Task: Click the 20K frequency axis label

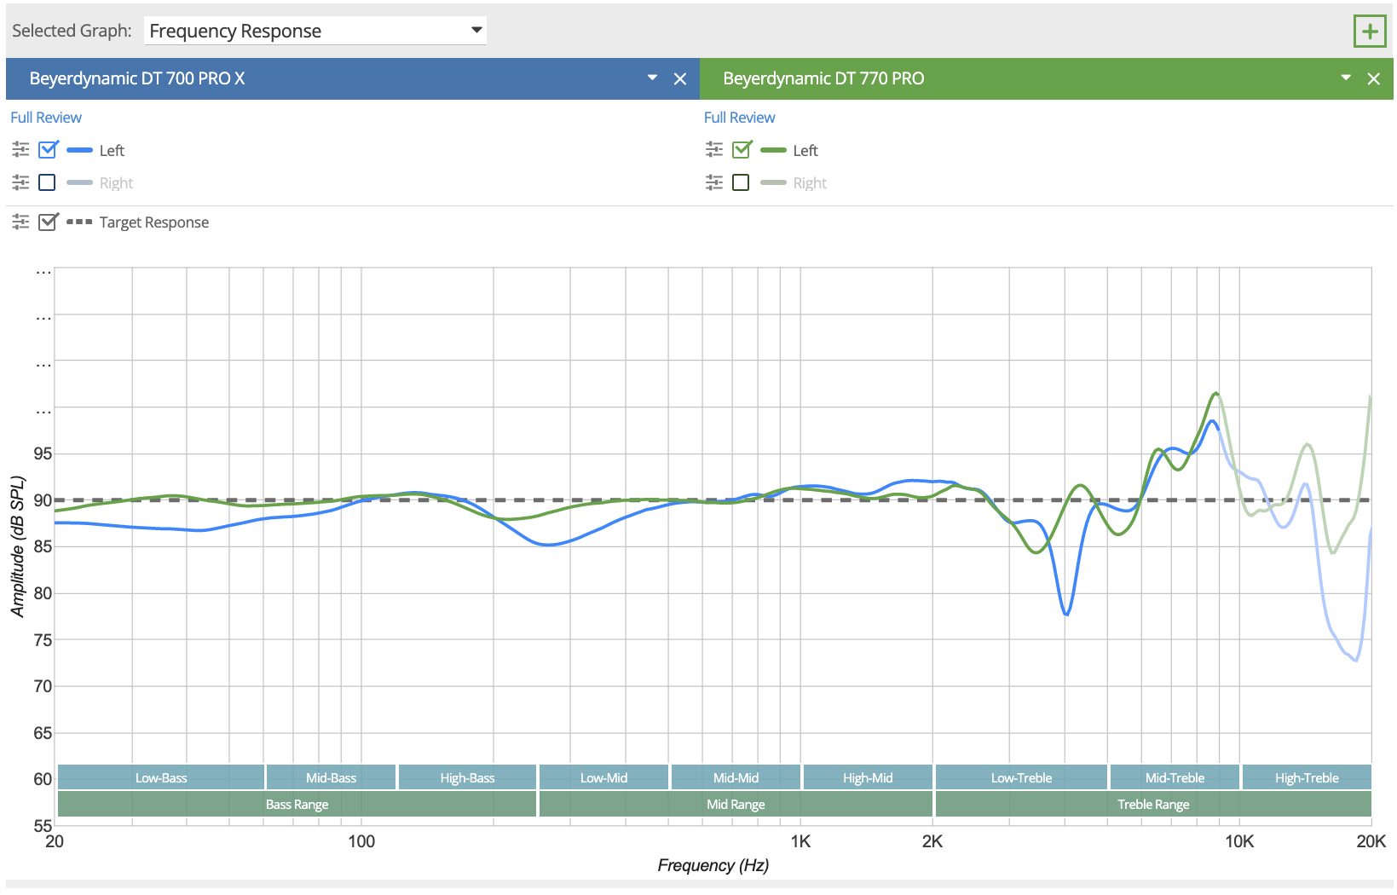Action: 1371,841
